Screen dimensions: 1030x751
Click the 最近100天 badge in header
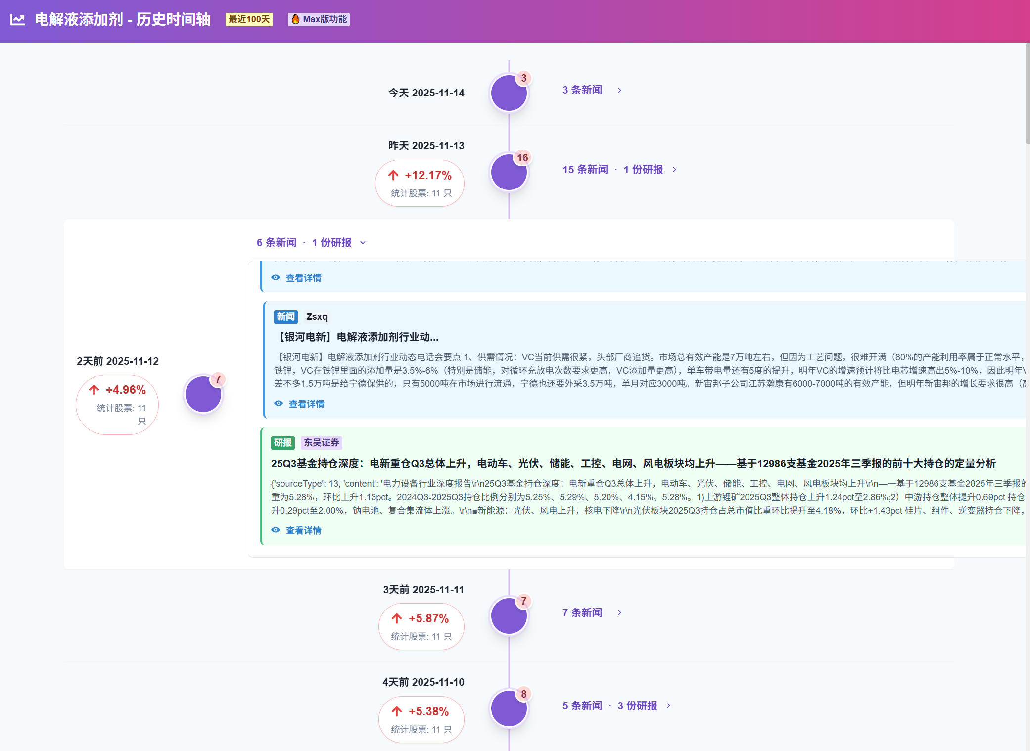(249, 19)
